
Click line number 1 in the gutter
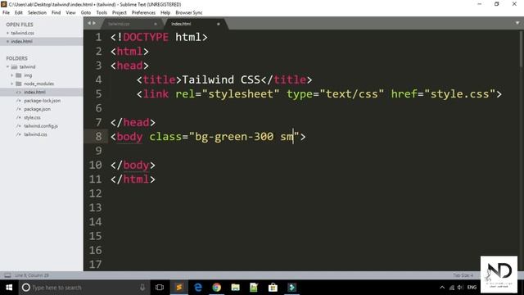98,37
